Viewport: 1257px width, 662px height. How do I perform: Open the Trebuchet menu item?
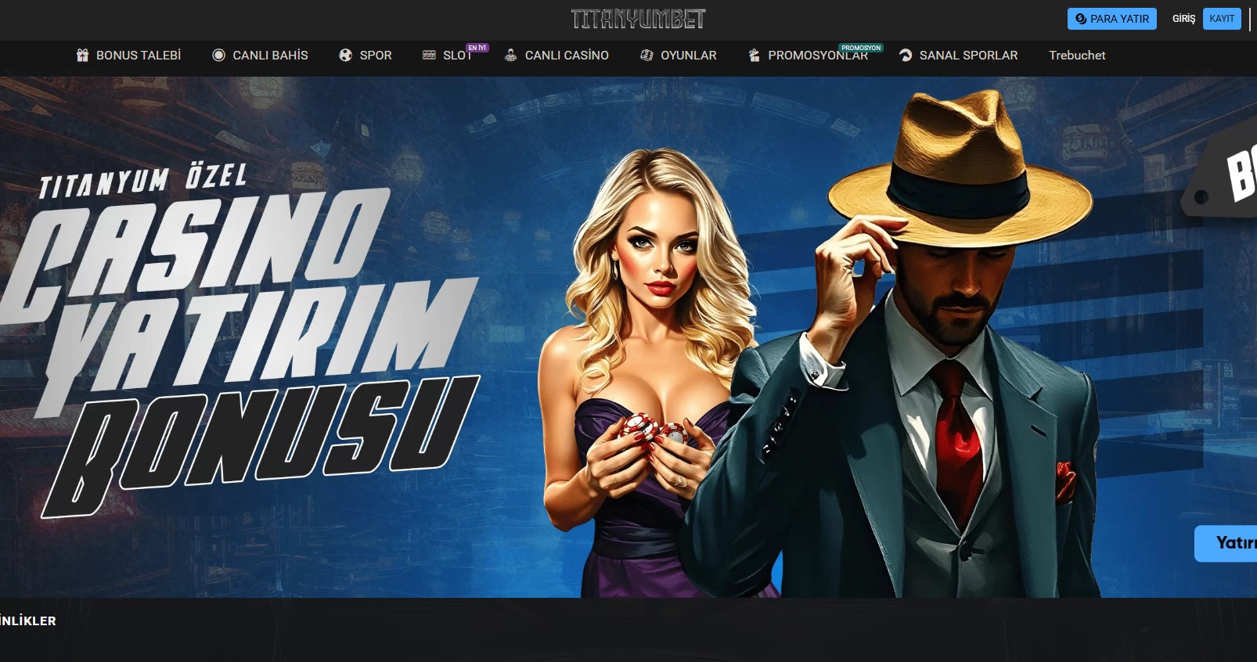tap(1077, 56)
